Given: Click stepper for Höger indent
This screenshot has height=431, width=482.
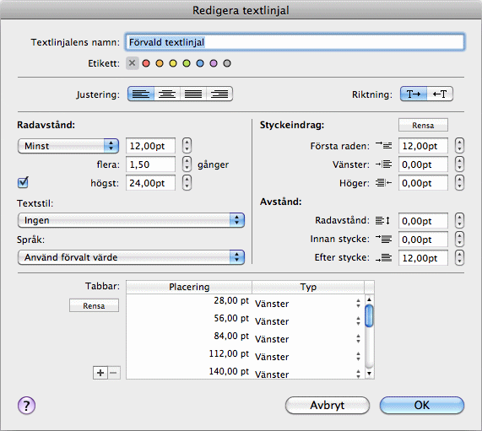Looking at the screenshot, I should (459, 183).
